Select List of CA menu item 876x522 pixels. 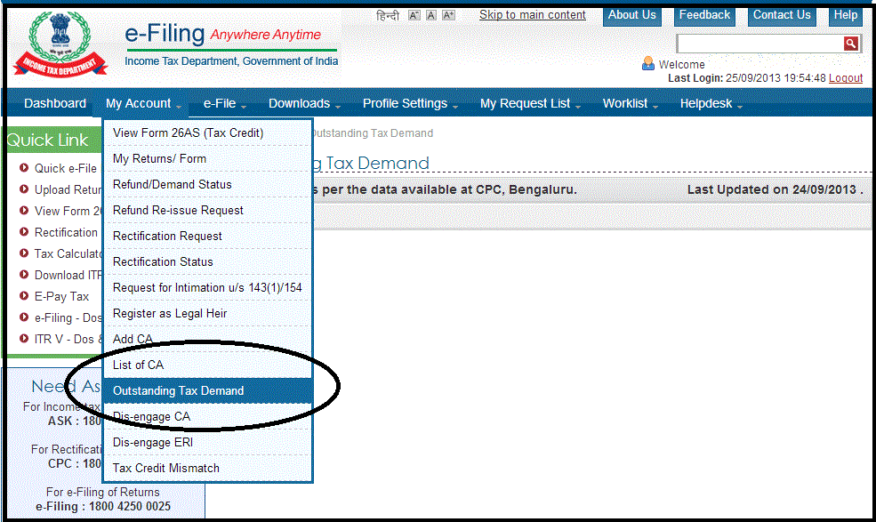[207, 365]
